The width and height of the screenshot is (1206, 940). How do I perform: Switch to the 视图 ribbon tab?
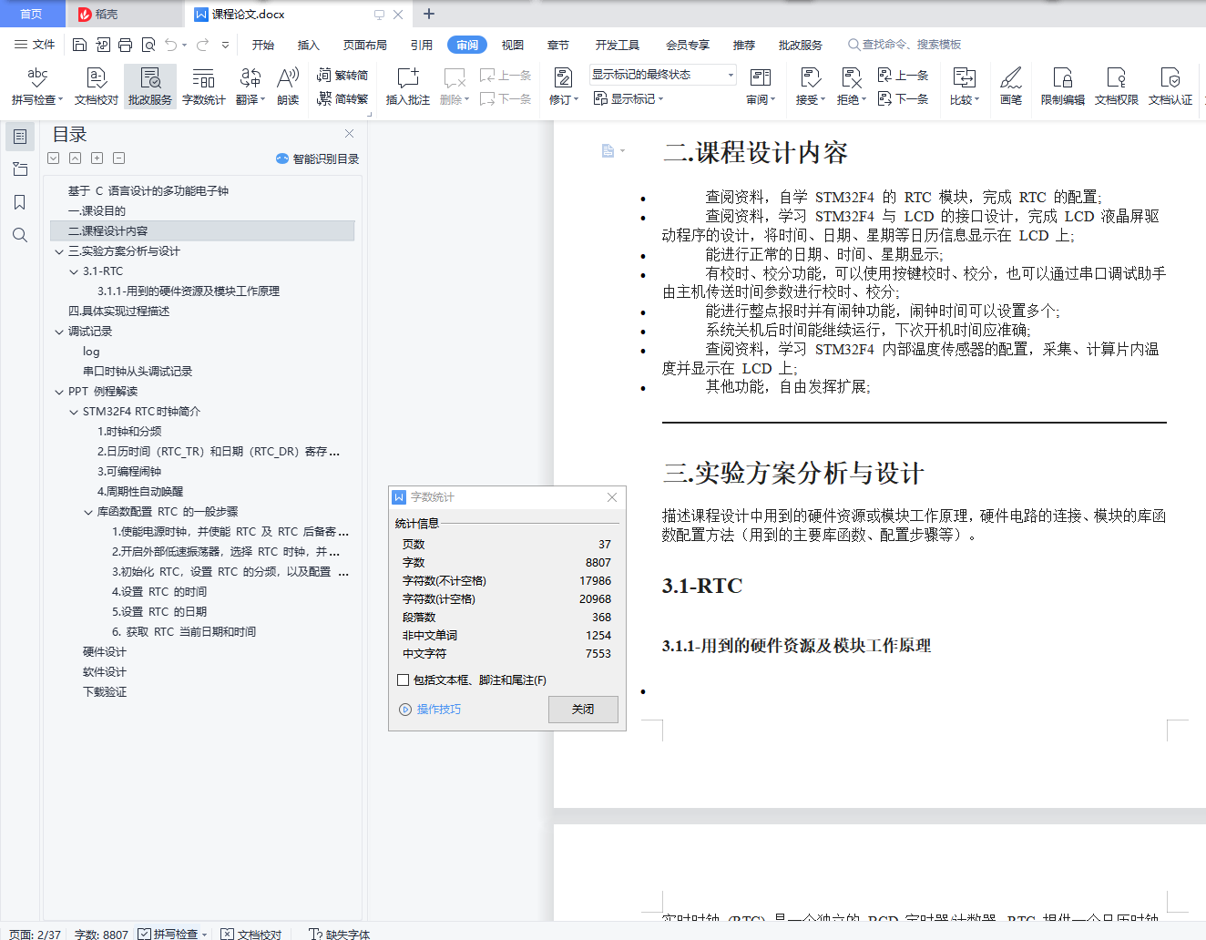513,45
